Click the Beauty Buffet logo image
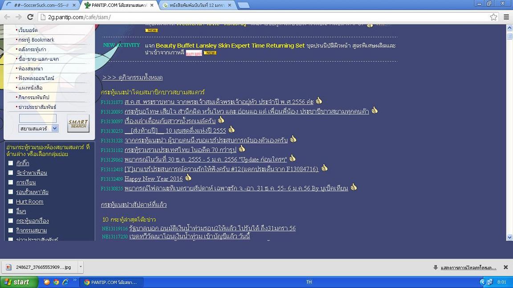This screenshot has height=288, width=513. [x=194, y=53]
